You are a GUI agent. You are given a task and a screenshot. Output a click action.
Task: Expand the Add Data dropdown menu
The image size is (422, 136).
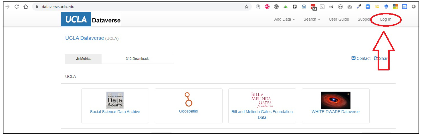284,19
